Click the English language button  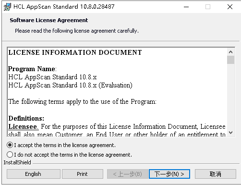34,174
